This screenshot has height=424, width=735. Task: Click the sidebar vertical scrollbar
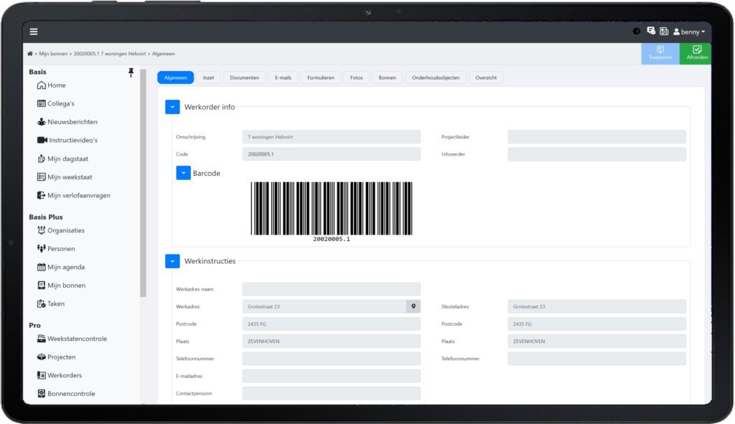143,183
